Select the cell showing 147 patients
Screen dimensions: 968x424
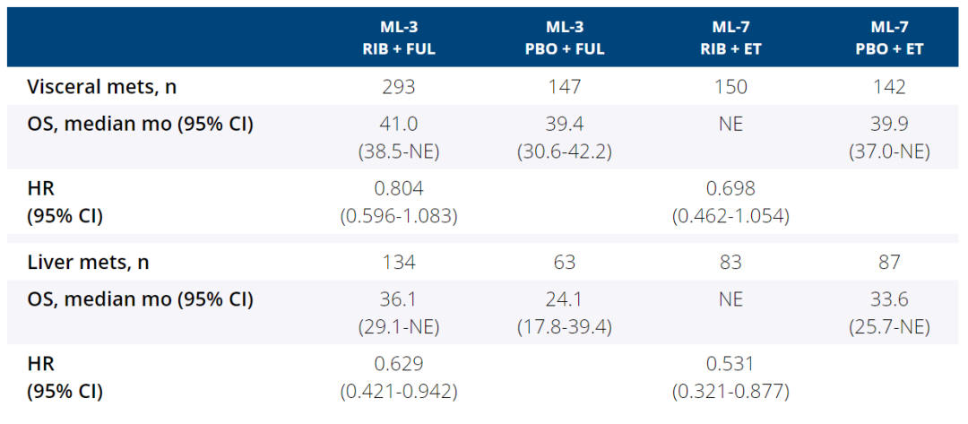[x=565, y=87]
